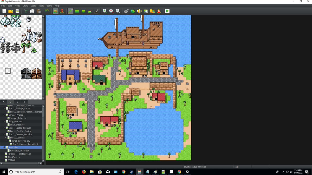Select the Pencil drawing tool
This screenshot has width=312, height=175.
point(70,11)
